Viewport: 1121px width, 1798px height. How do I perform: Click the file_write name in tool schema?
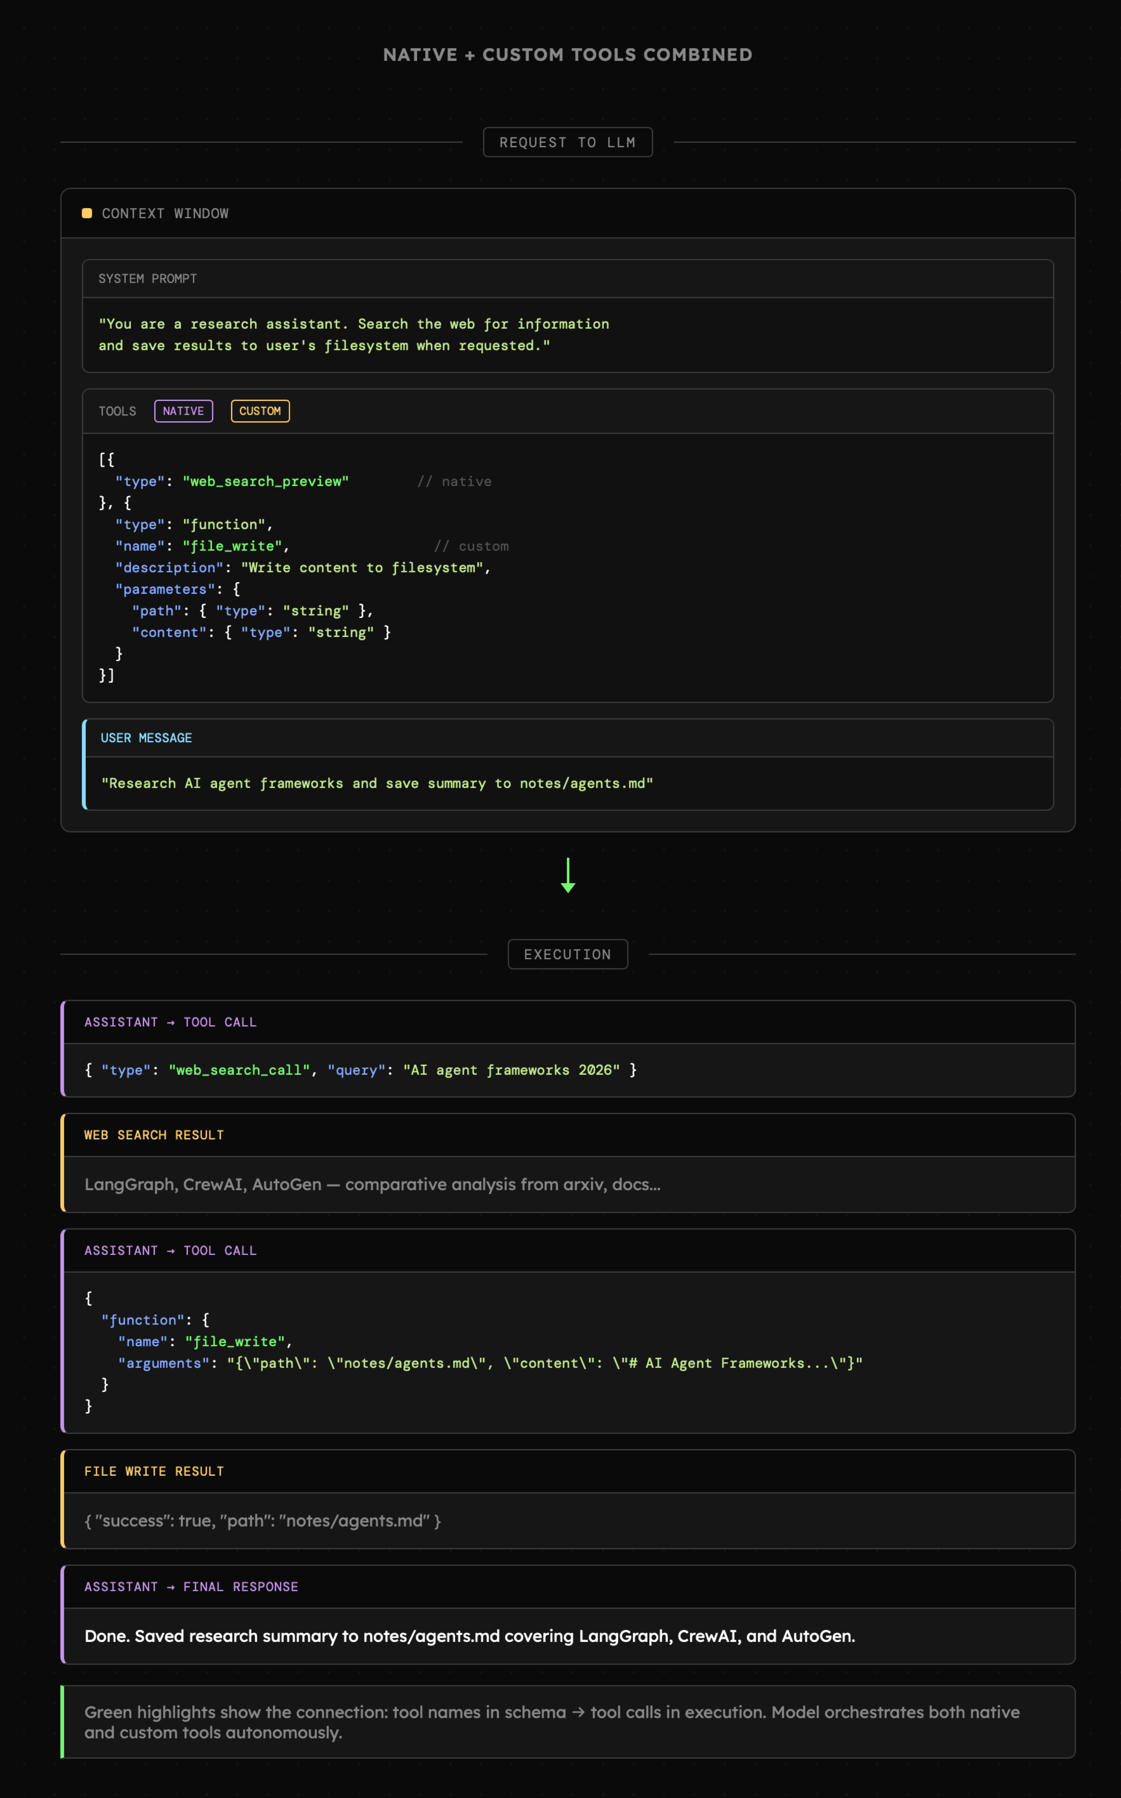[232, 546]
